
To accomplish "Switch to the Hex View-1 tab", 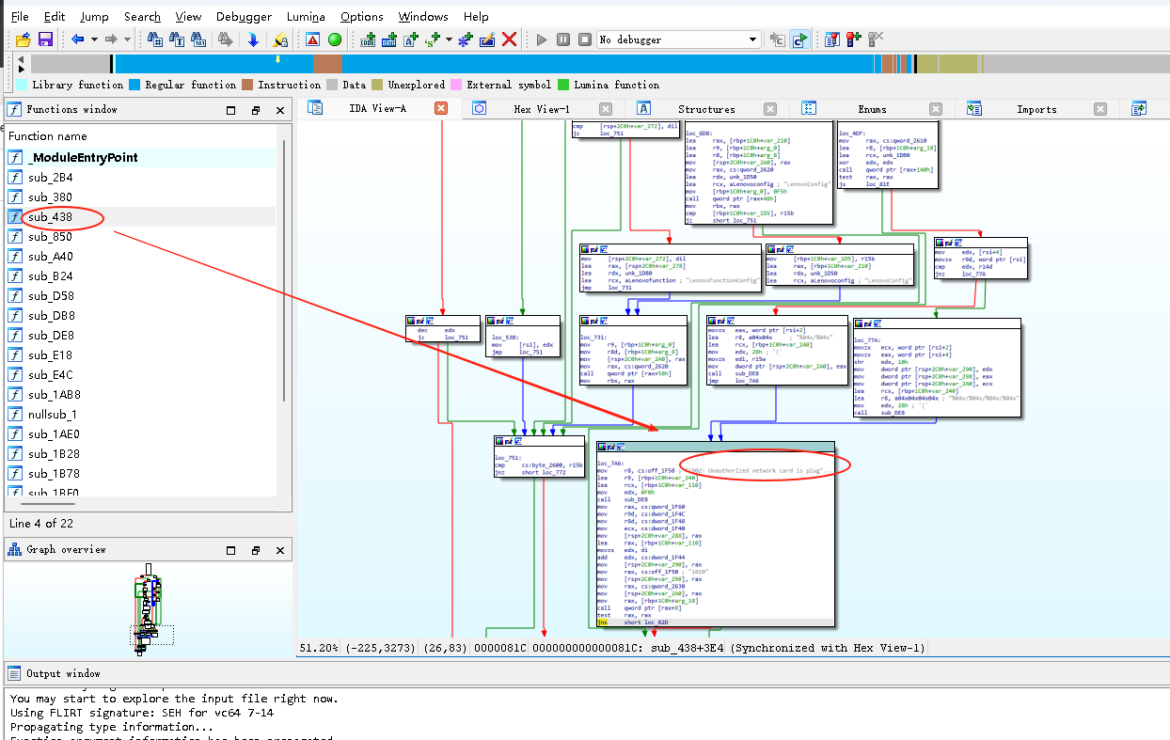I will coord(542,109).
